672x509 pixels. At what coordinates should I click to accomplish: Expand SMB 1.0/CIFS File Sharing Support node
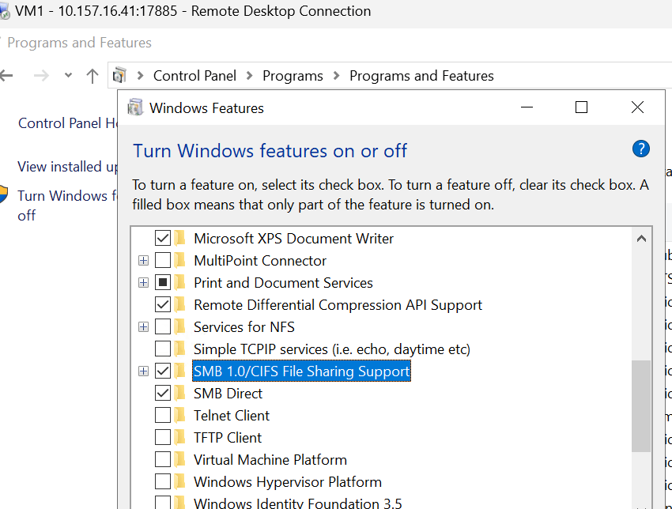[144, 371]
